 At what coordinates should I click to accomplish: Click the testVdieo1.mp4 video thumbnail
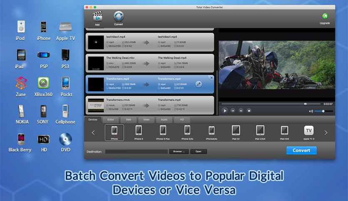coord(96,42)
